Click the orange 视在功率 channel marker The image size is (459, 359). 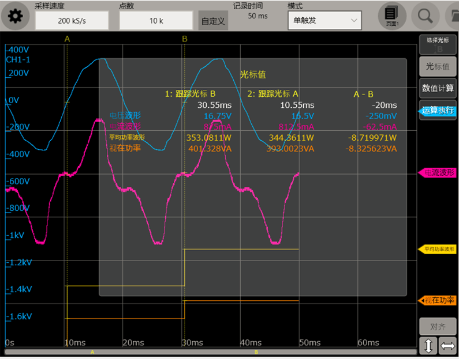coord(437,300)
